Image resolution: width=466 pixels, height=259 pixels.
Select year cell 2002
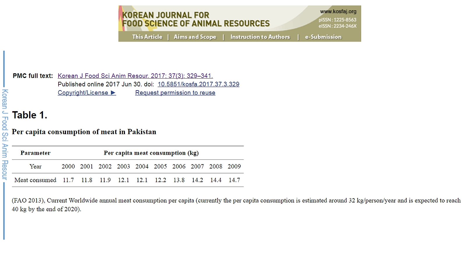105,166
